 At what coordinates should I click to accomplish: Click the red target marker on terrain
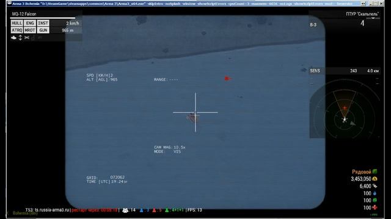(227, 78)
